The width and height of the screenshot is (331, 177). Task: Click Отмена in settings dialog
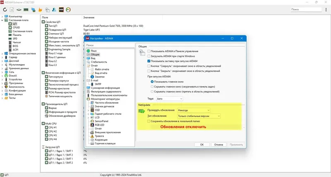point(218,144)
